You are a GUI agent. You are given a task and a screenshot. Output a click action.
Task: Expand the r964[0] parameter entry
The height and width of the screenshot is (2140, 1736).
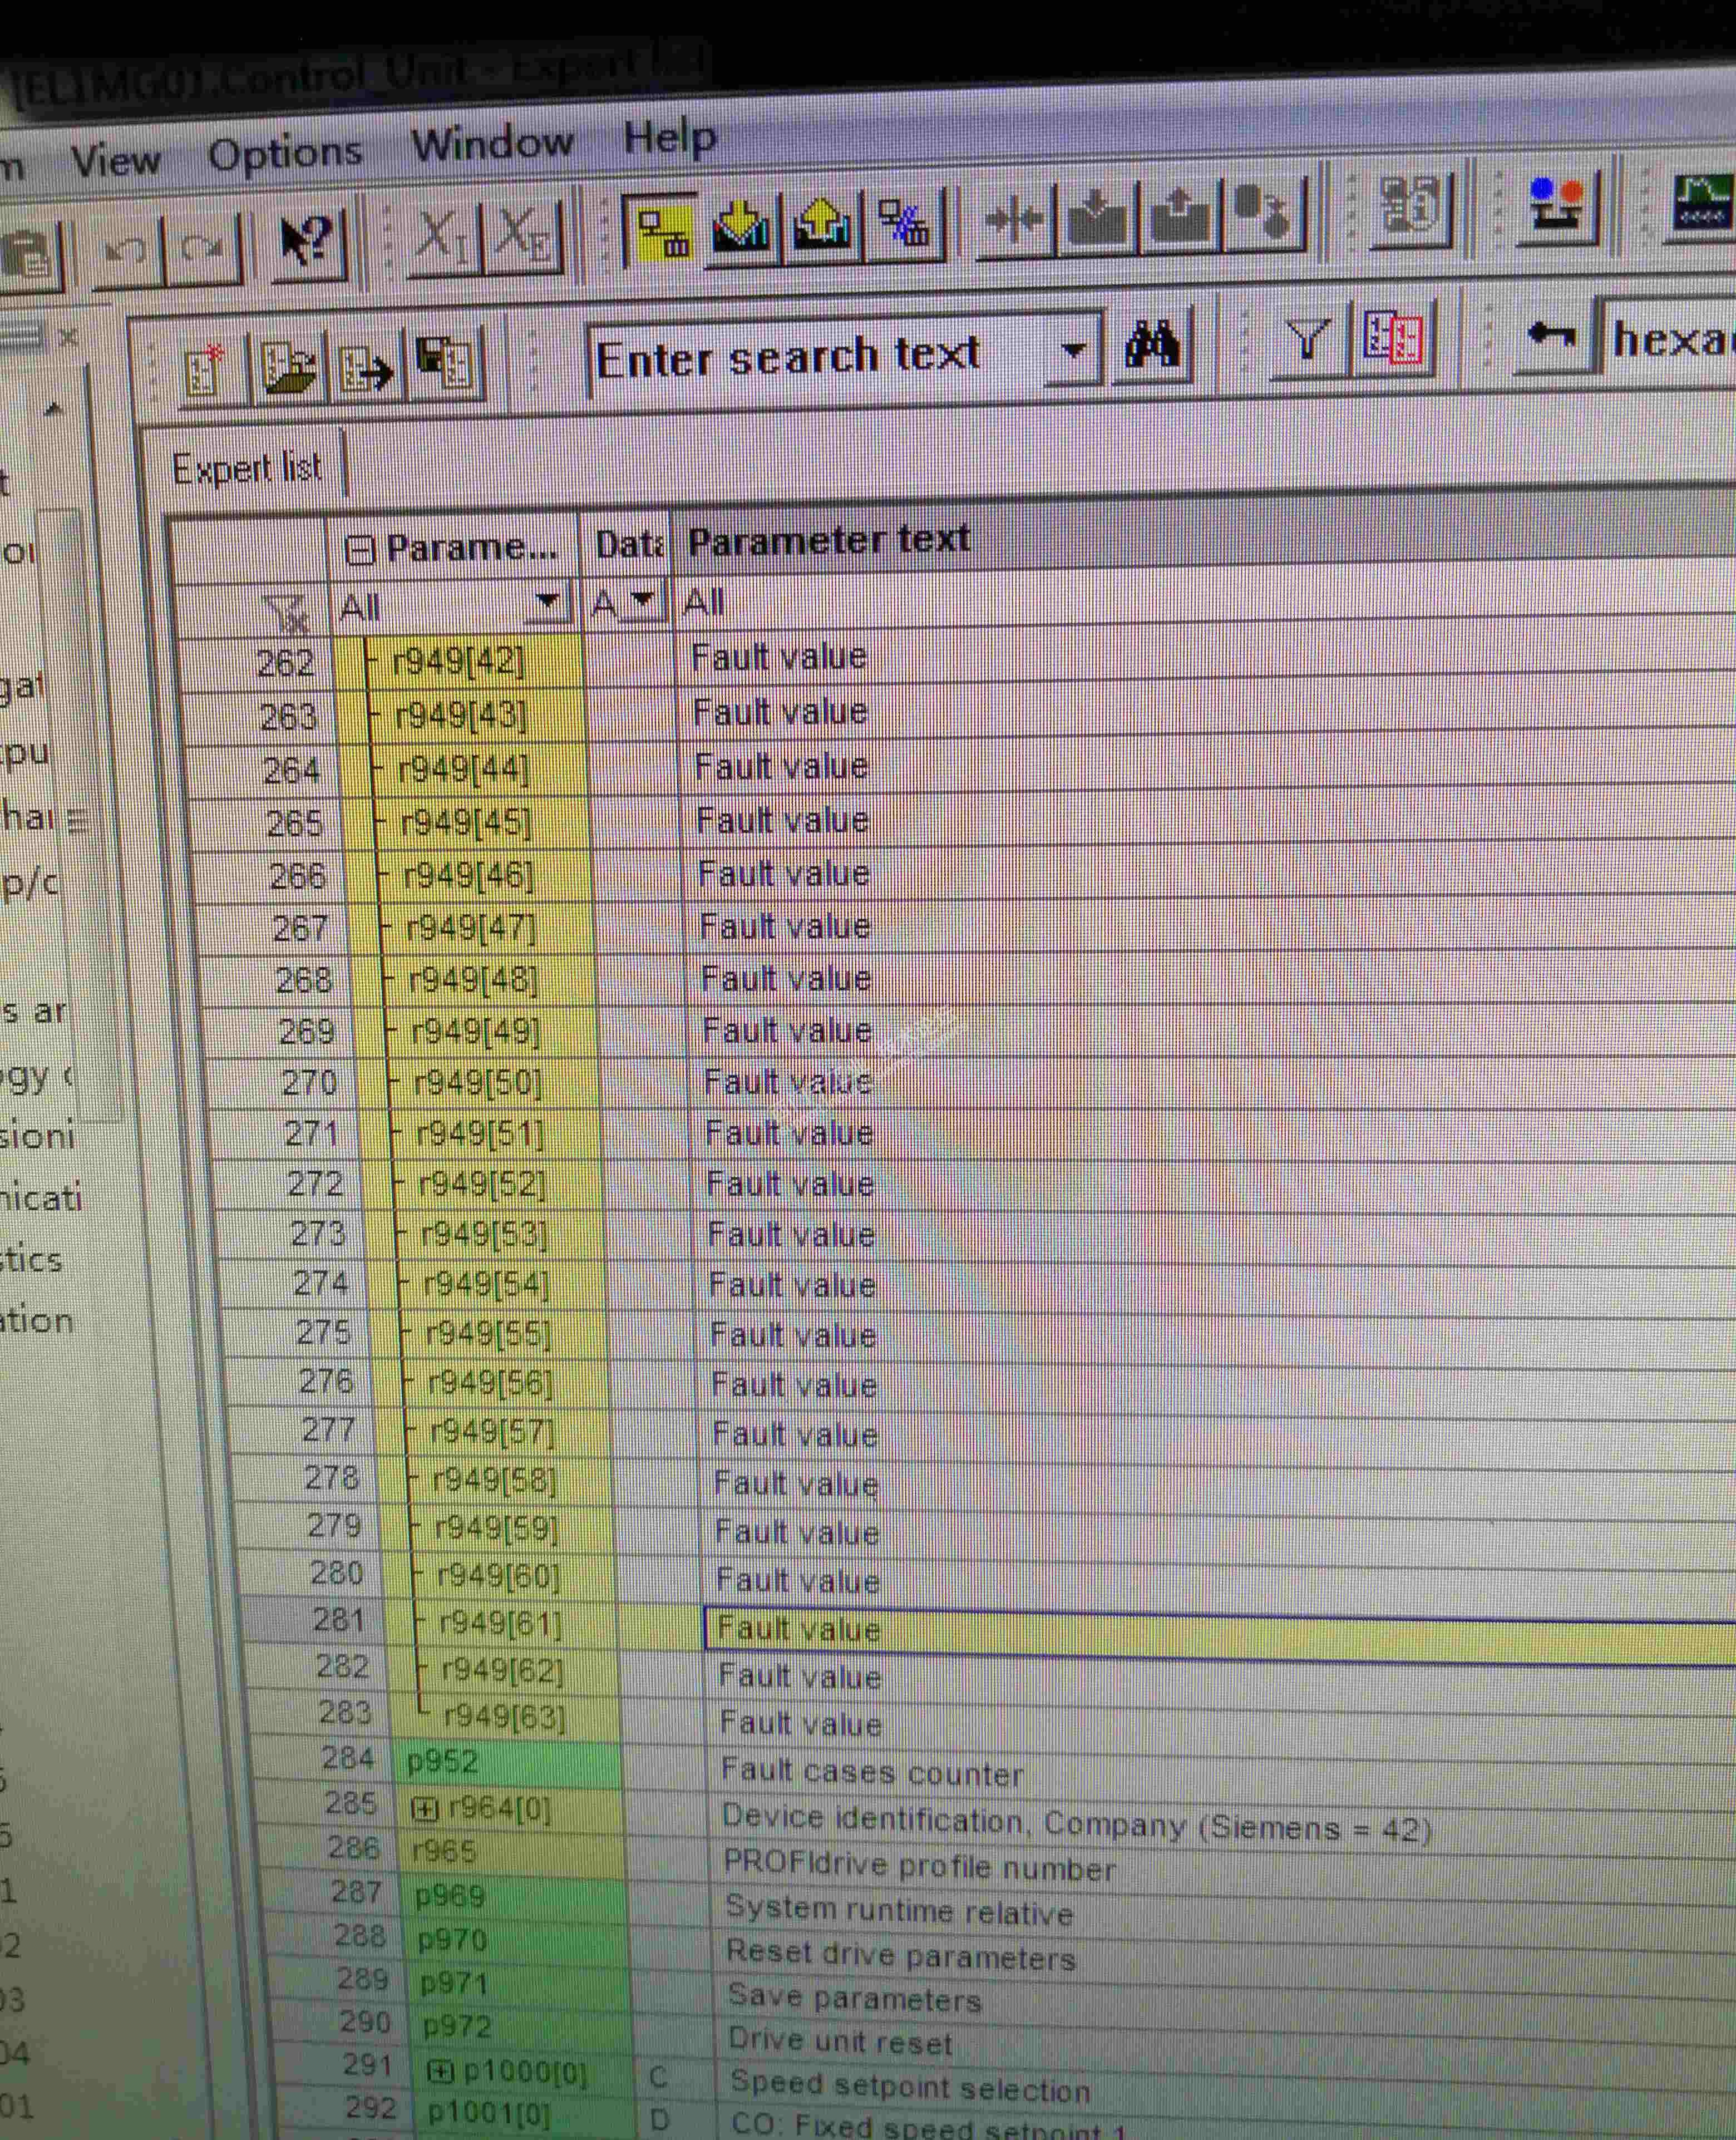425,1808
